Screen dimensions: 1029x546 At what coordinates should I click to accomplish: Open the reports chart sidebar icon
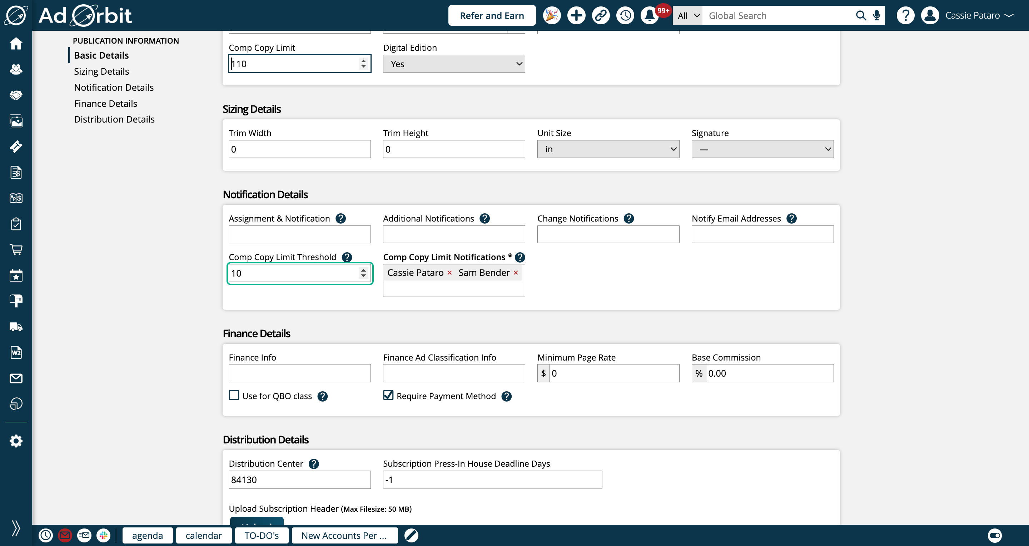coord(16,404)
